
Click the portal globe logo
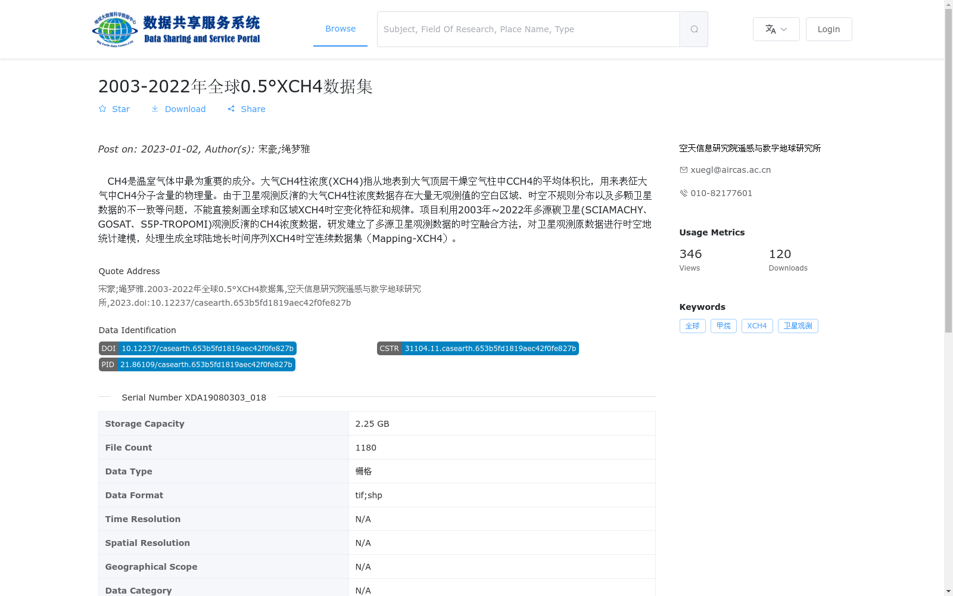(x=115, y=29)
